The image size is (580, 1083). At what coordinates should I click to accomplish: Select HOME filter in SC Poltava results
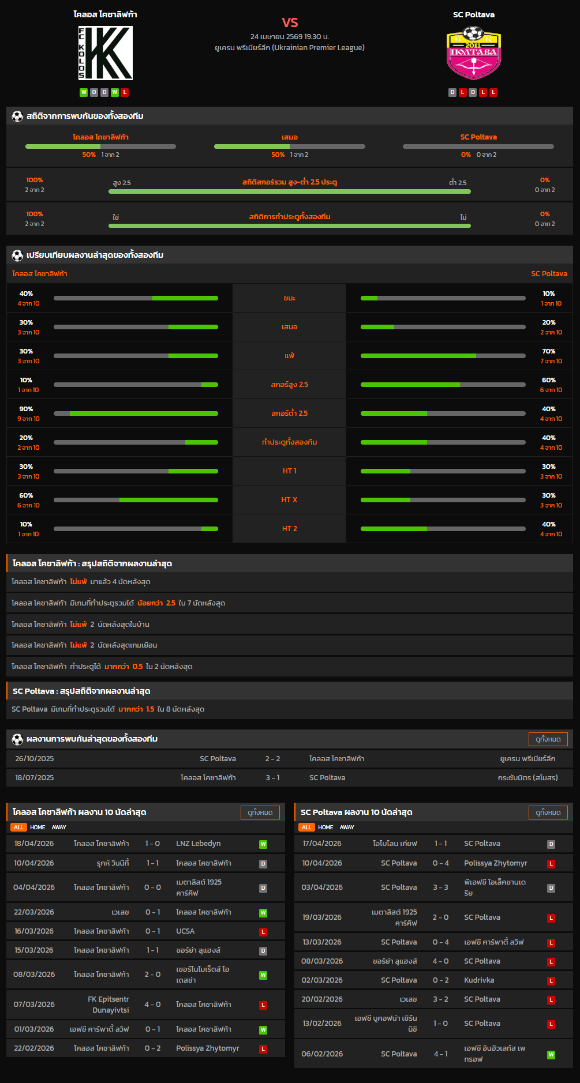click(325, 828)
